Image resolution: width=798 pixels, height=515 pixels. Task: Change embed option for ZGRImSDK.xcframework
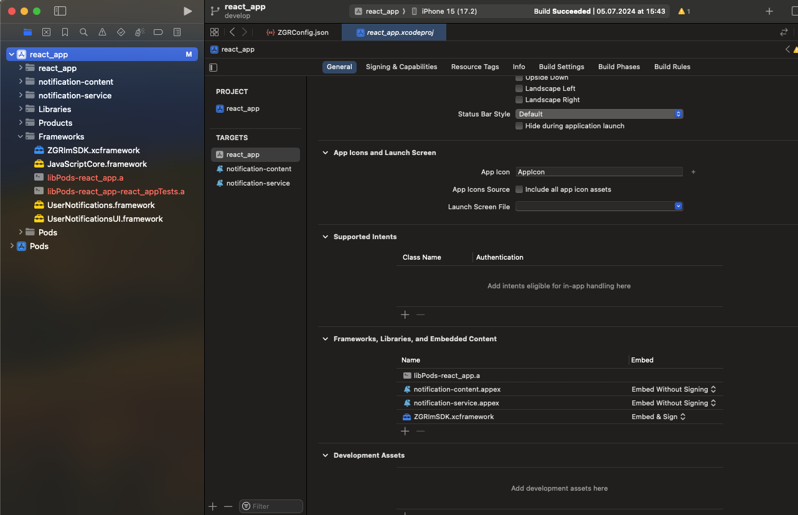pos(659,417)
